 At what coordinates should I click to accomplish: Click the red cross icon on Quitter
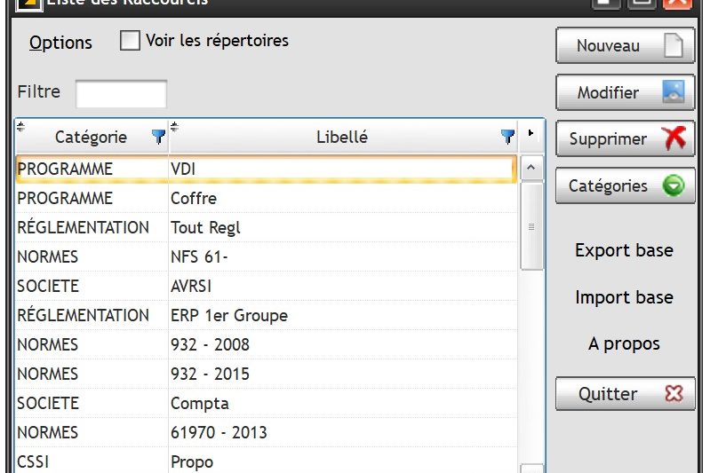click(674, 393)
